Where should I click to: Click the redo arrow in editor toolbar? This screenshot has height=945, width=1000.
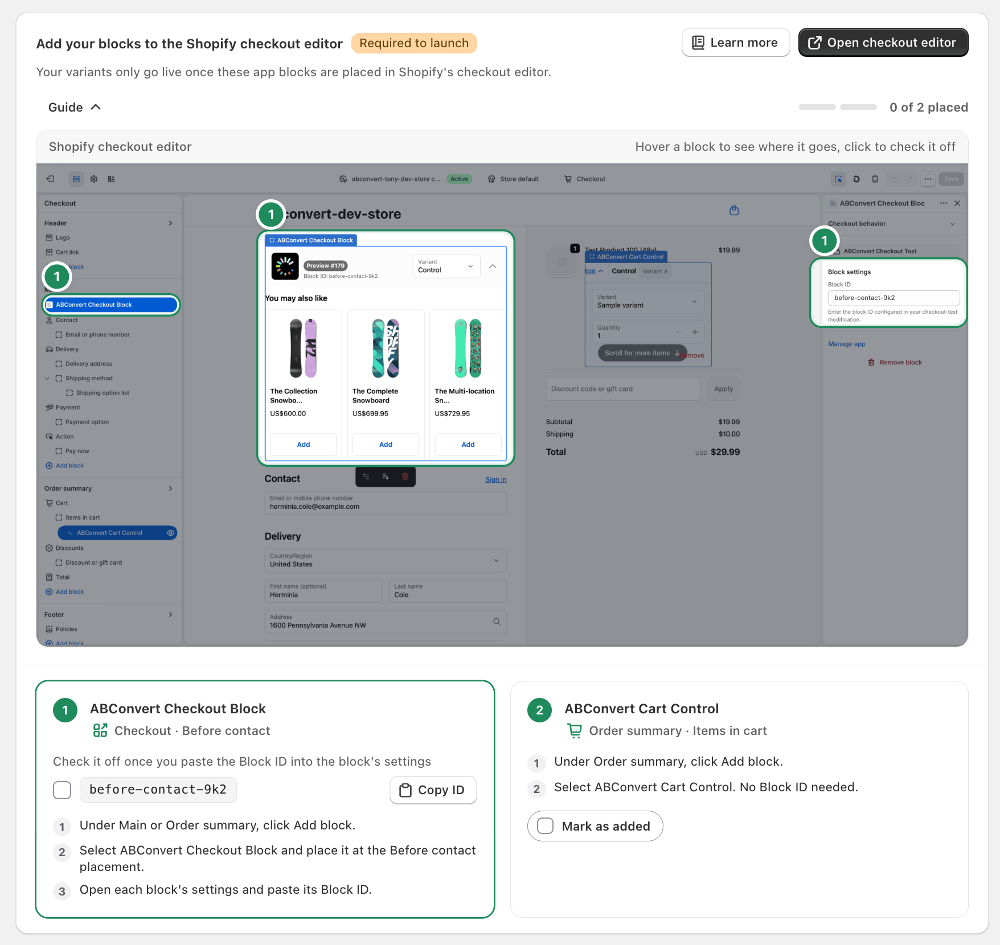909,179
